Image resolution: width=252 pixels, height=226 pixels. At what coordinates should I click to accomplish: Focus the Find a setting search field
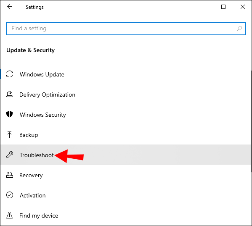pos(126,29)
